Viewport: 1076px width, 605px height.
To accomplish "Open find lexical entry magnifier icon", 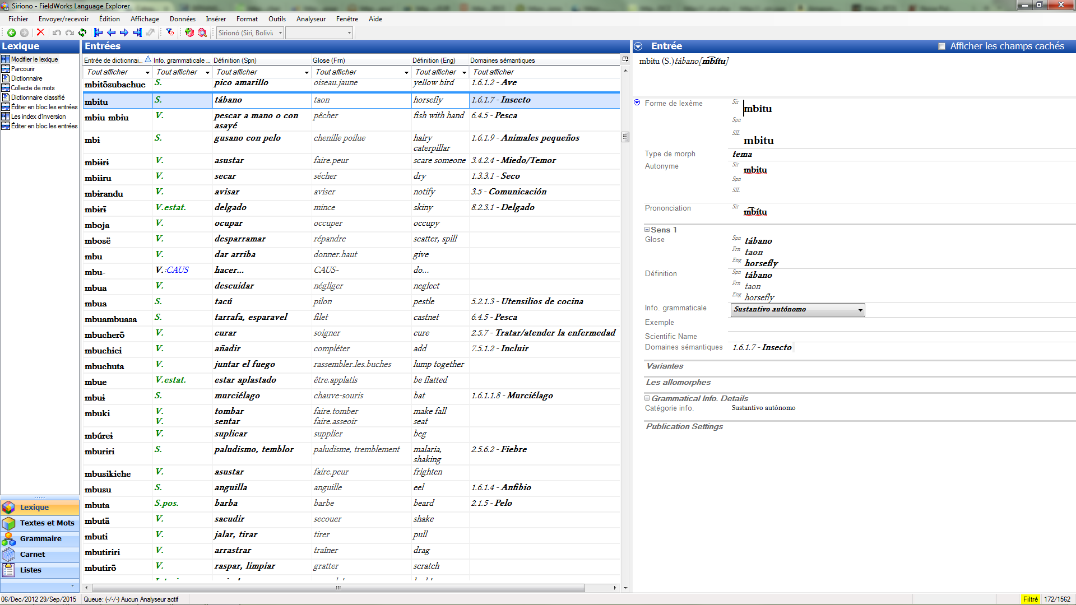I will pos(202,33).
